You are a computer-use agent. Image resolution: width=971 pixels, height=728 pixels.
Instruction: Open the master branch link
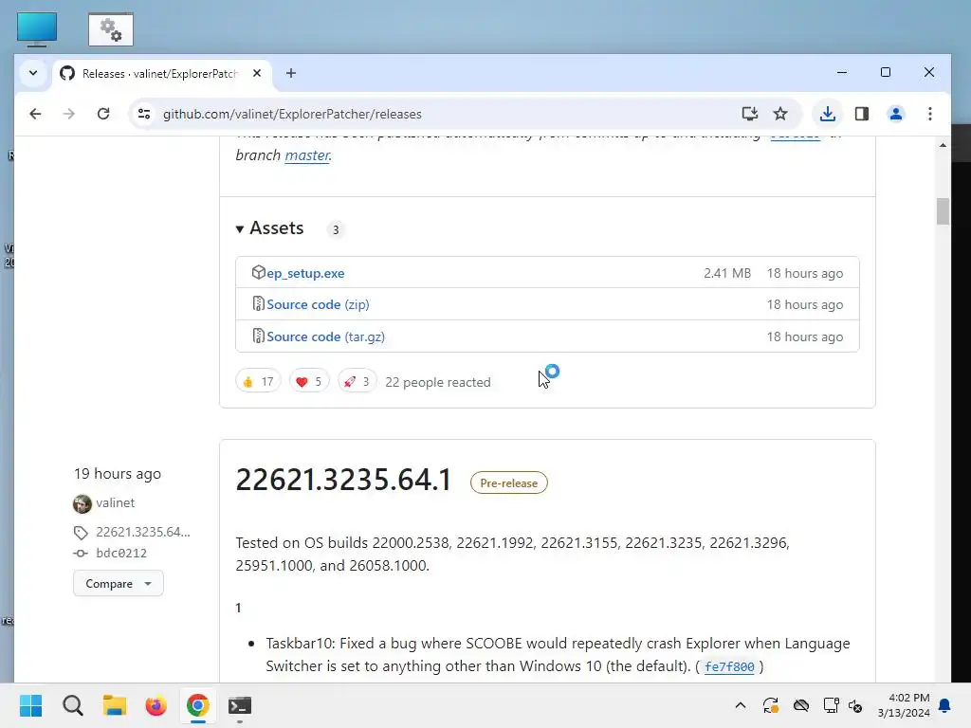(307, 155)
